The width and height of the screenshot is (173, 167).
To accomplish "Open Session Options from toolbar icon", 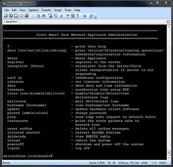I will pyautogui.click(x=67, y=16).
